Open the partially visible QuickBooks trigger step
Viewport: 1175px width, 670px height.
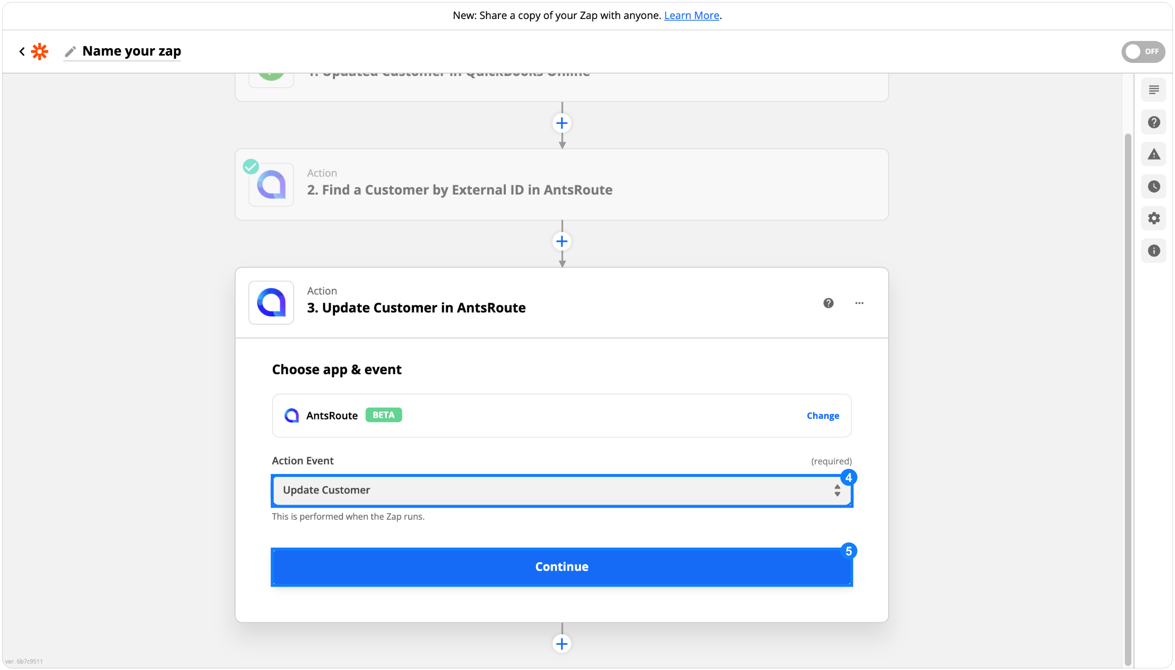tap(561, 87)
